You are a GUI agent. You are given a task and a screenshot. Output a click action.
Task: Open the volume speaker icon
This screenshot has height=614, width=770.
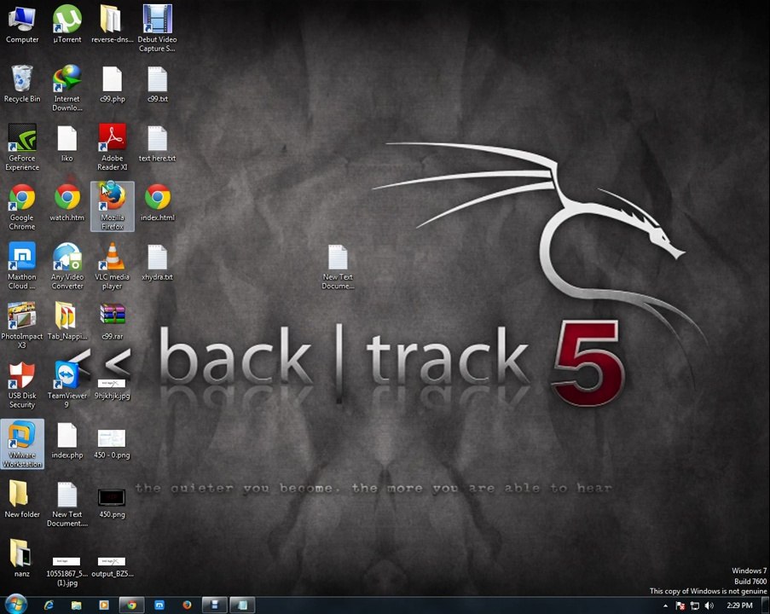709,605
